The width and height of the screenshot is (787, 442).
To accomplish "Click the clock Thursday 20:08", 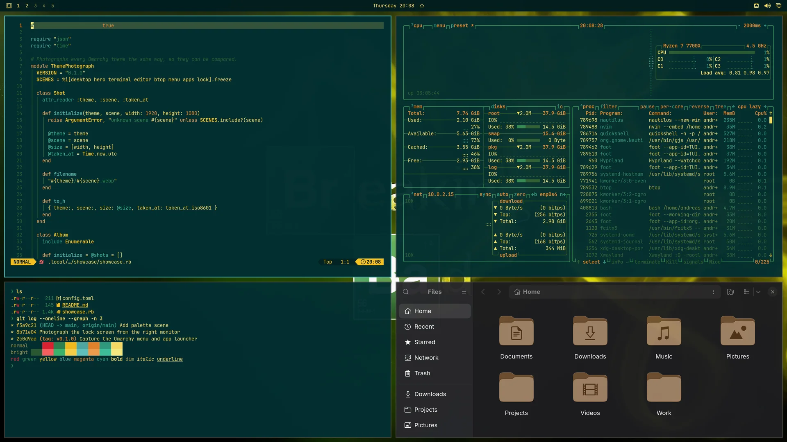I will click(393, 6).
